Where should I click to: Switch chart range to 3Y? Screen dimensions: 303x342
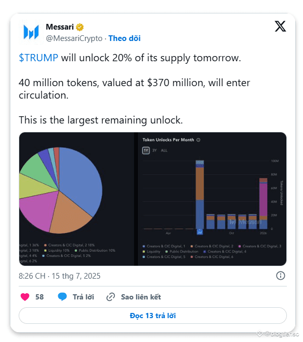154,151
